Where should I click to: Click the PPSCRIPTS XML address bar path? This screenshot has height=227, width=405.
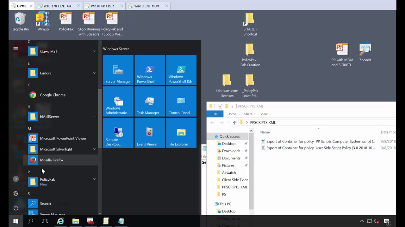click(x=263, y=123)
